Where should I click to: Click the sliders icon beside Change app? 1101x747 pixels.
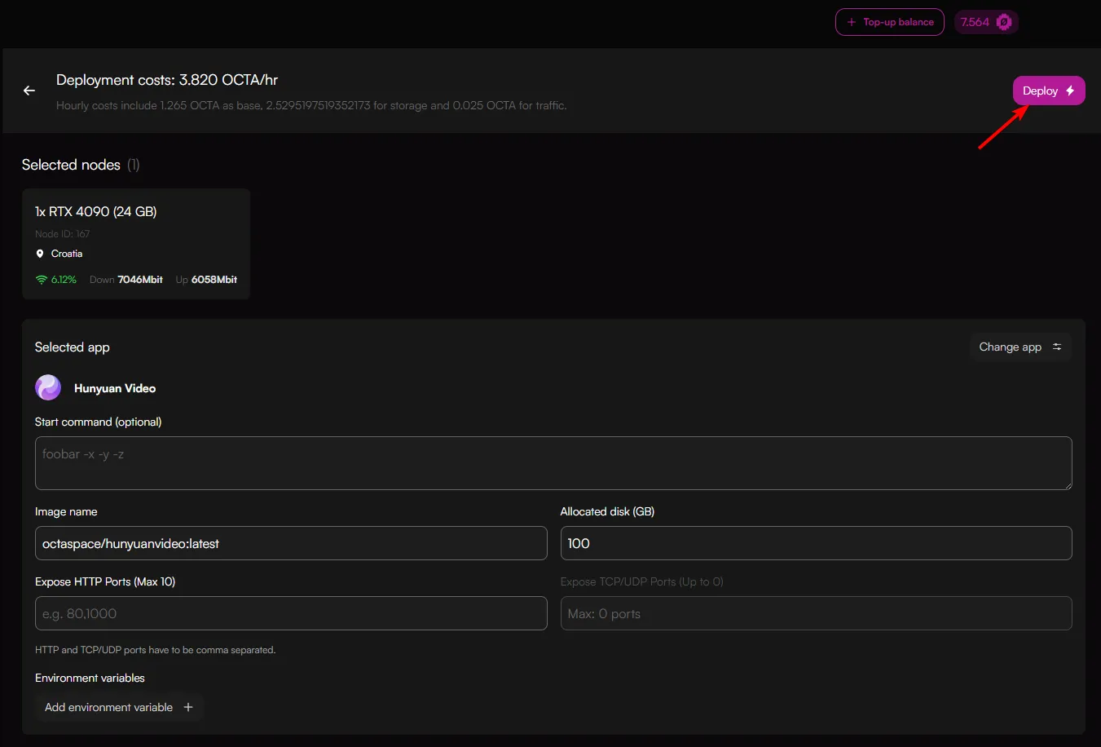[1057, 347]
